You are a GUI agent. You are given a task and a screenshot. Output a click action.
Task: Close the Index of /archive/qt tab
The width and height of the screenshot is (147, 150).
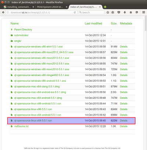click(100, 7)
